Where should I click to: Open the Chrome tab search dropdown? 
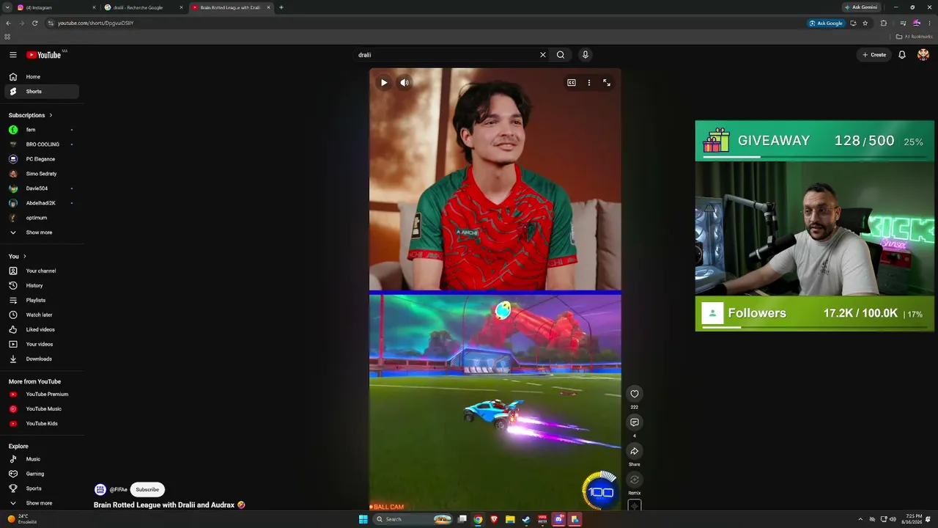[x=9, y=7]
